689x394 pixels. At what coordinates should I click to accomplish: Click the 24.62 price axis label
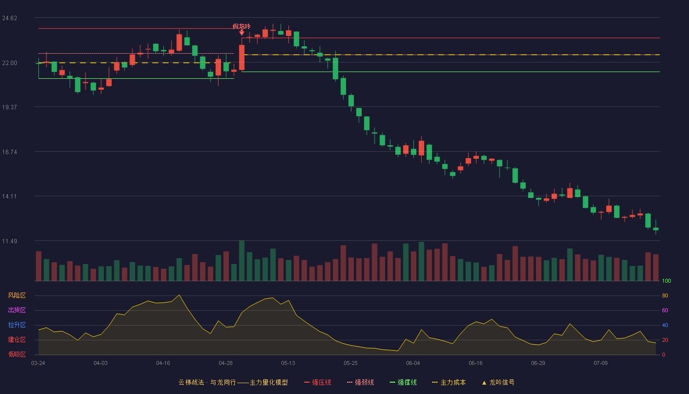[10, 18]
